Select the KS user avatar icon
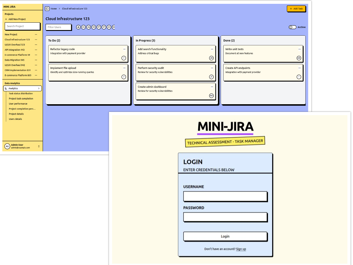This screenshot has height=265, width=353. 83,27
